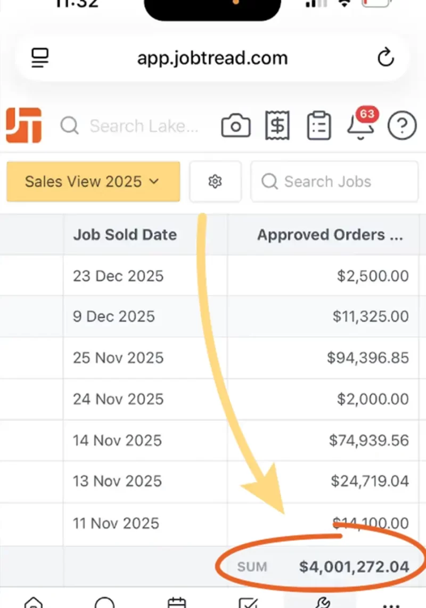The image size is (426, 608).
Task: Open the checklist icon in bottom navigation
Action: (249, 603)
